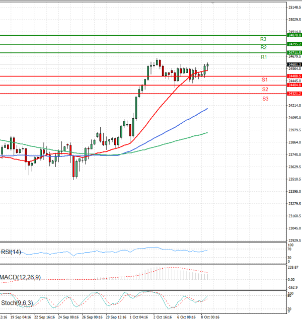Select the S3 support label

click(x=265, y=99)
